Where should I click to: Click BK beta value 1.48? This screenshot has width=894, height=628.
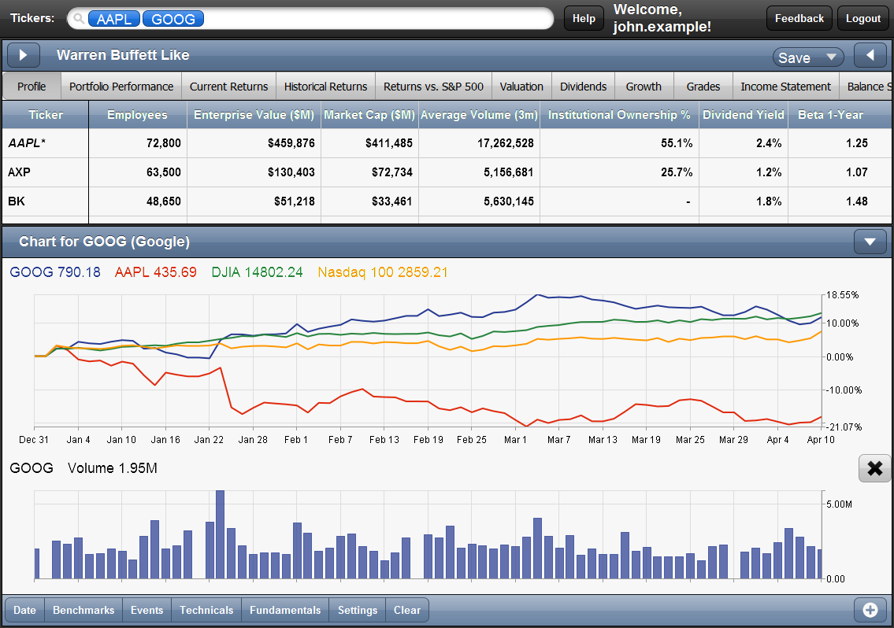[857, 201]
